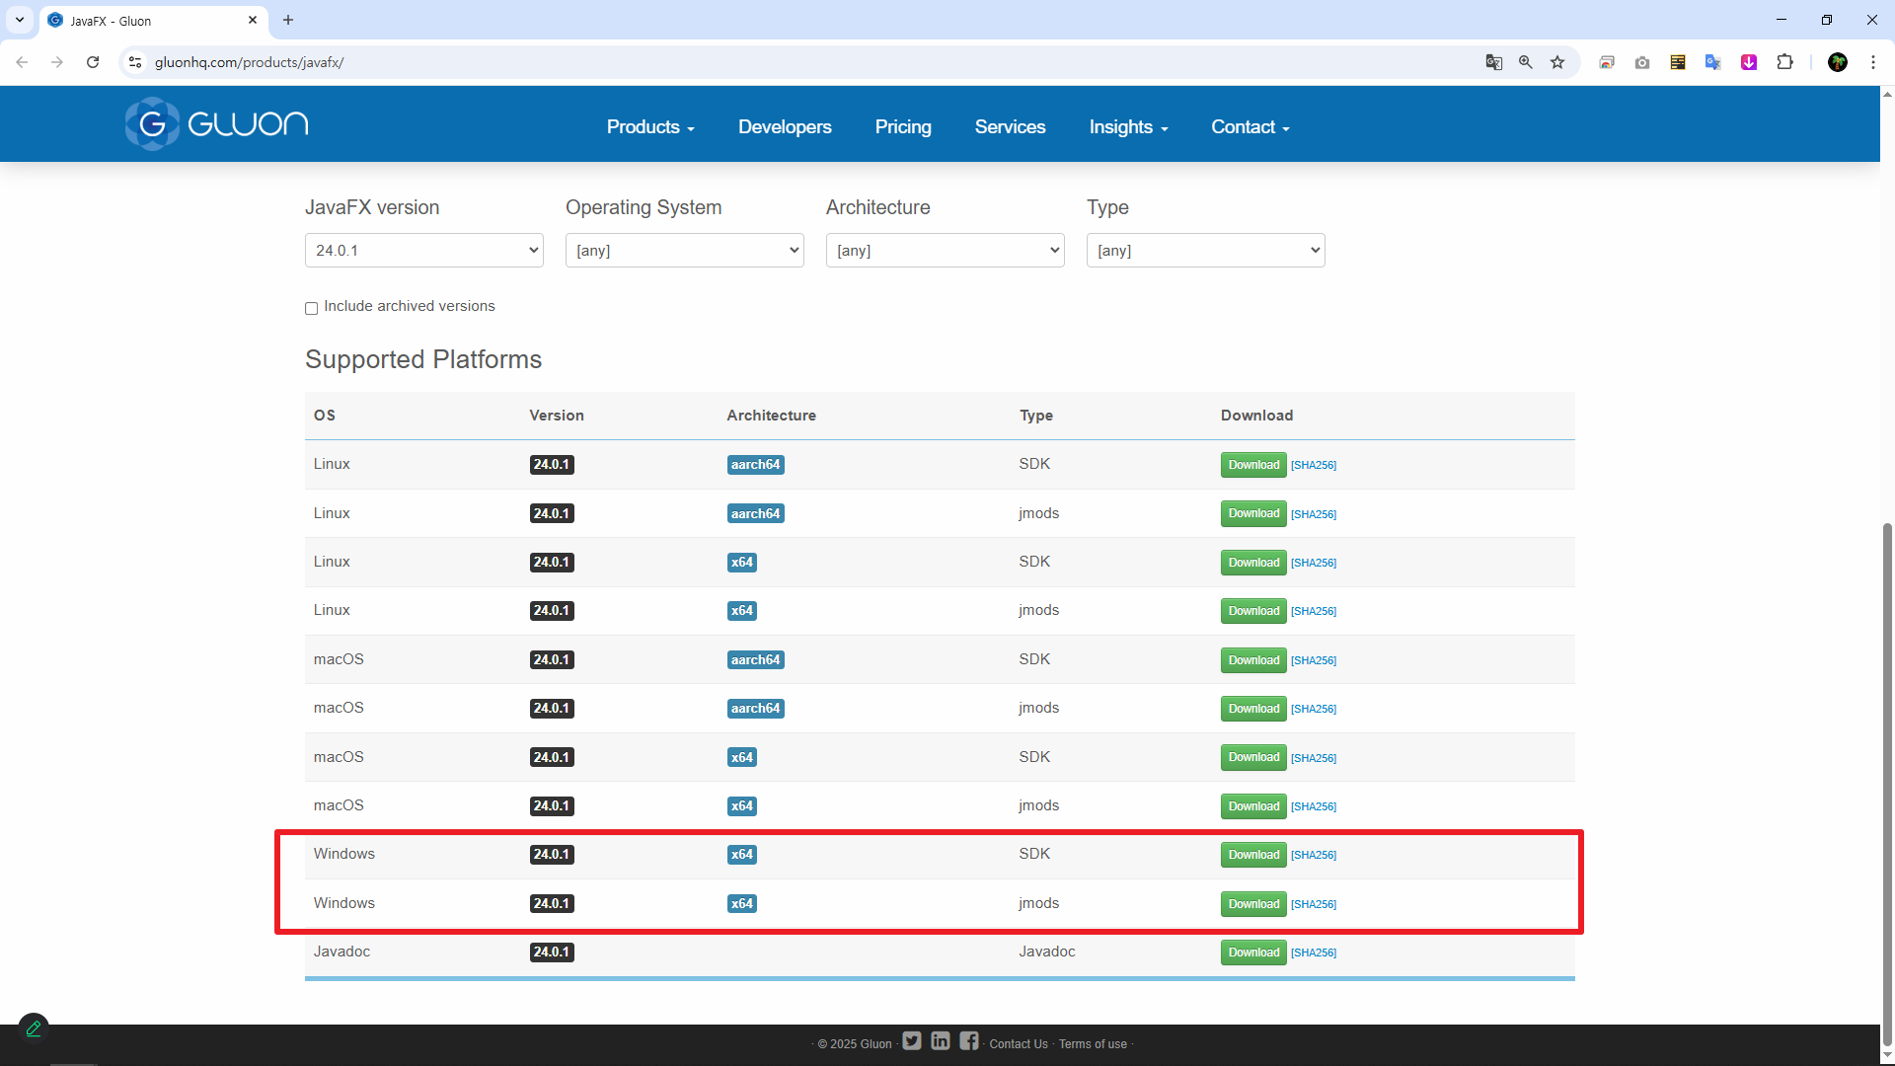Click aarch64 badge in macOS SDK row
Screen dimensions: 1895x1066
(x=755, y=660)
